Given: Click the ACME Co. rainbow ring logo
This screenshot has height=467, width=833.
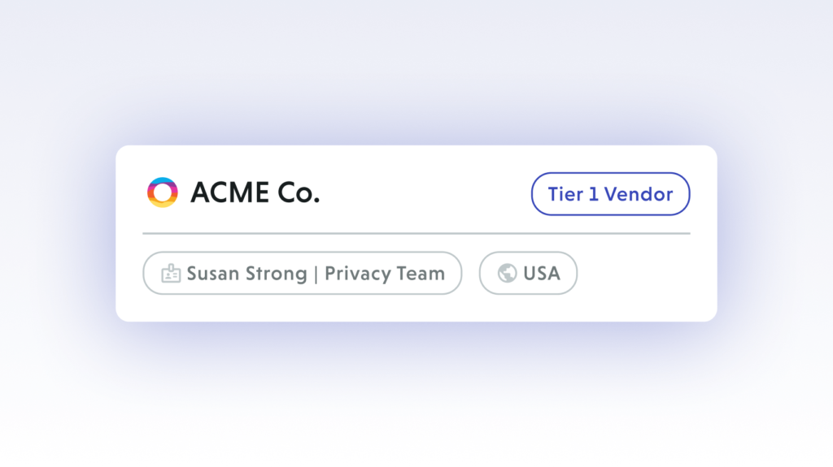Looking at the screenshot, I should point(162,192).
